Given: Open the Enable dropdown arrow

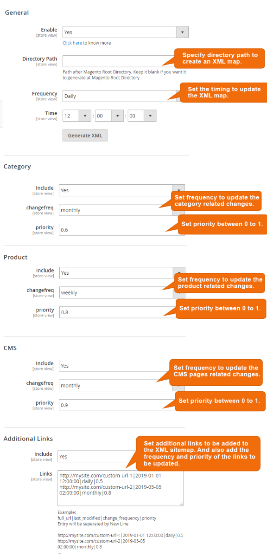Looking at the screenshot, I should (183, 32).
